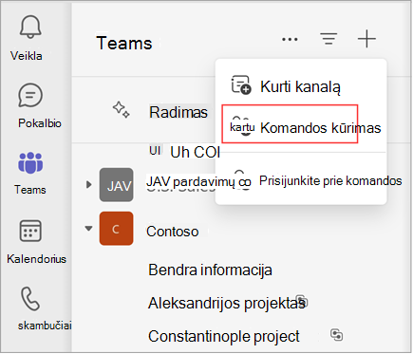Open skambučiai calls phone icon
This screenshot has height=354, width=413.
coord(30,299)
